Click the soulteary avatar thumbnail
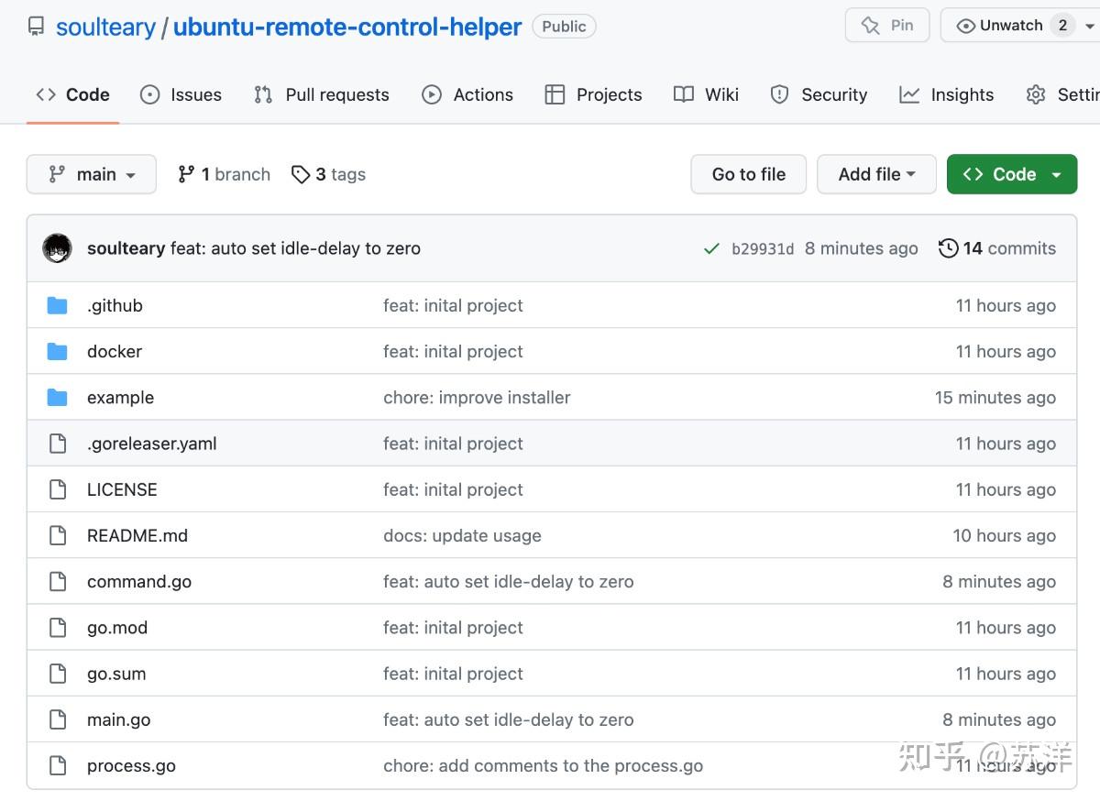Viewport: 1100px width, 801px height. [58, 248]
